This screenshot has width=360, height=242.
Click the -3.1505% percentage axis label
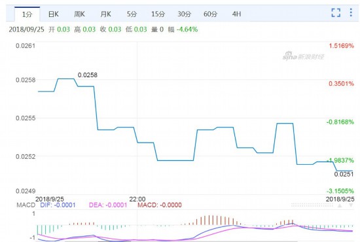[x=340, y=191]
